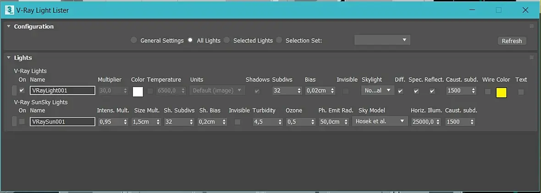Click the Sh. Subdivs spinner arrows

point(191,121)
